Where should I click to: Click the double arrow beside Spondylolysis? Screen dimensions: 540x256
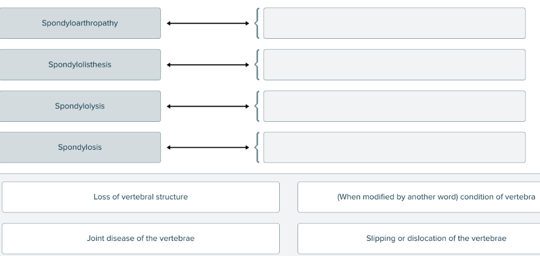208,106
